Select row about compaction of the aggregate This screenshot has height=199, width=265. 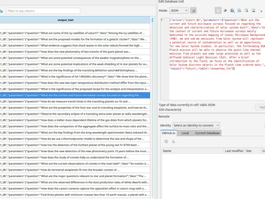click(x=75, y=126)
